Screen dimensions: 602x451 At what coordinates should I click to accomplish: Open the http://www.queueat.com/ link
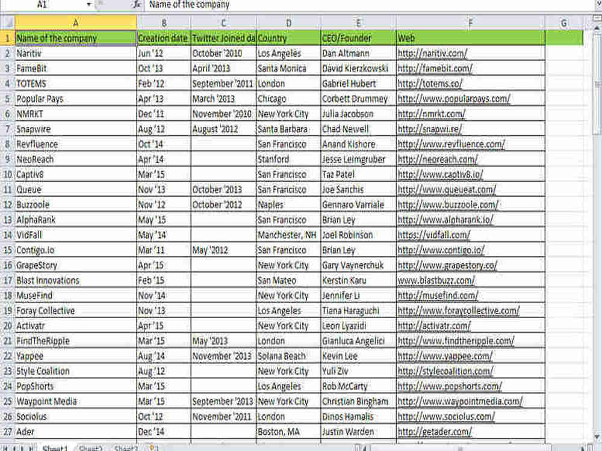coord(447,189)
